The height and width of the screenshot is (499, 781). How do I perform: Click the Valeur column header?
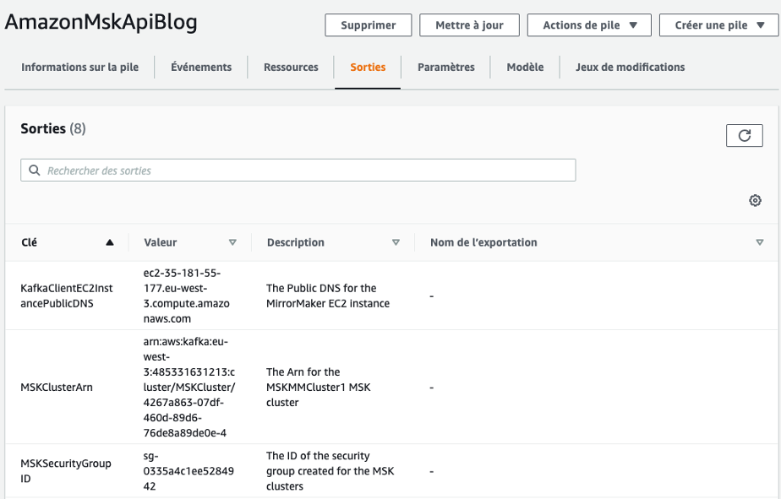point(161,242)
